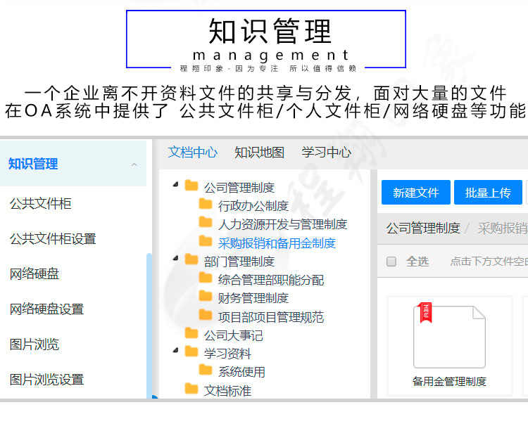Click the 部门管理制度 folder icon
Image resolution: width=528 pixels, height=438 pixels.
point(191,259)
